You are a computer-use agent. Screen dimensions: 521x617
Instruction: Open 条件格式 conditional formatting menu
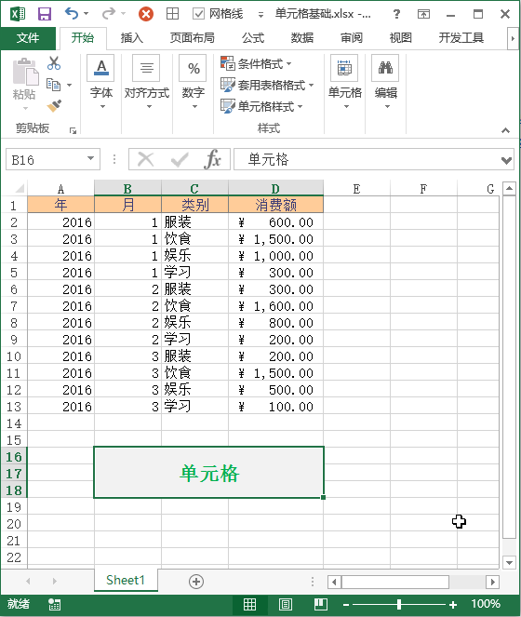257,63
